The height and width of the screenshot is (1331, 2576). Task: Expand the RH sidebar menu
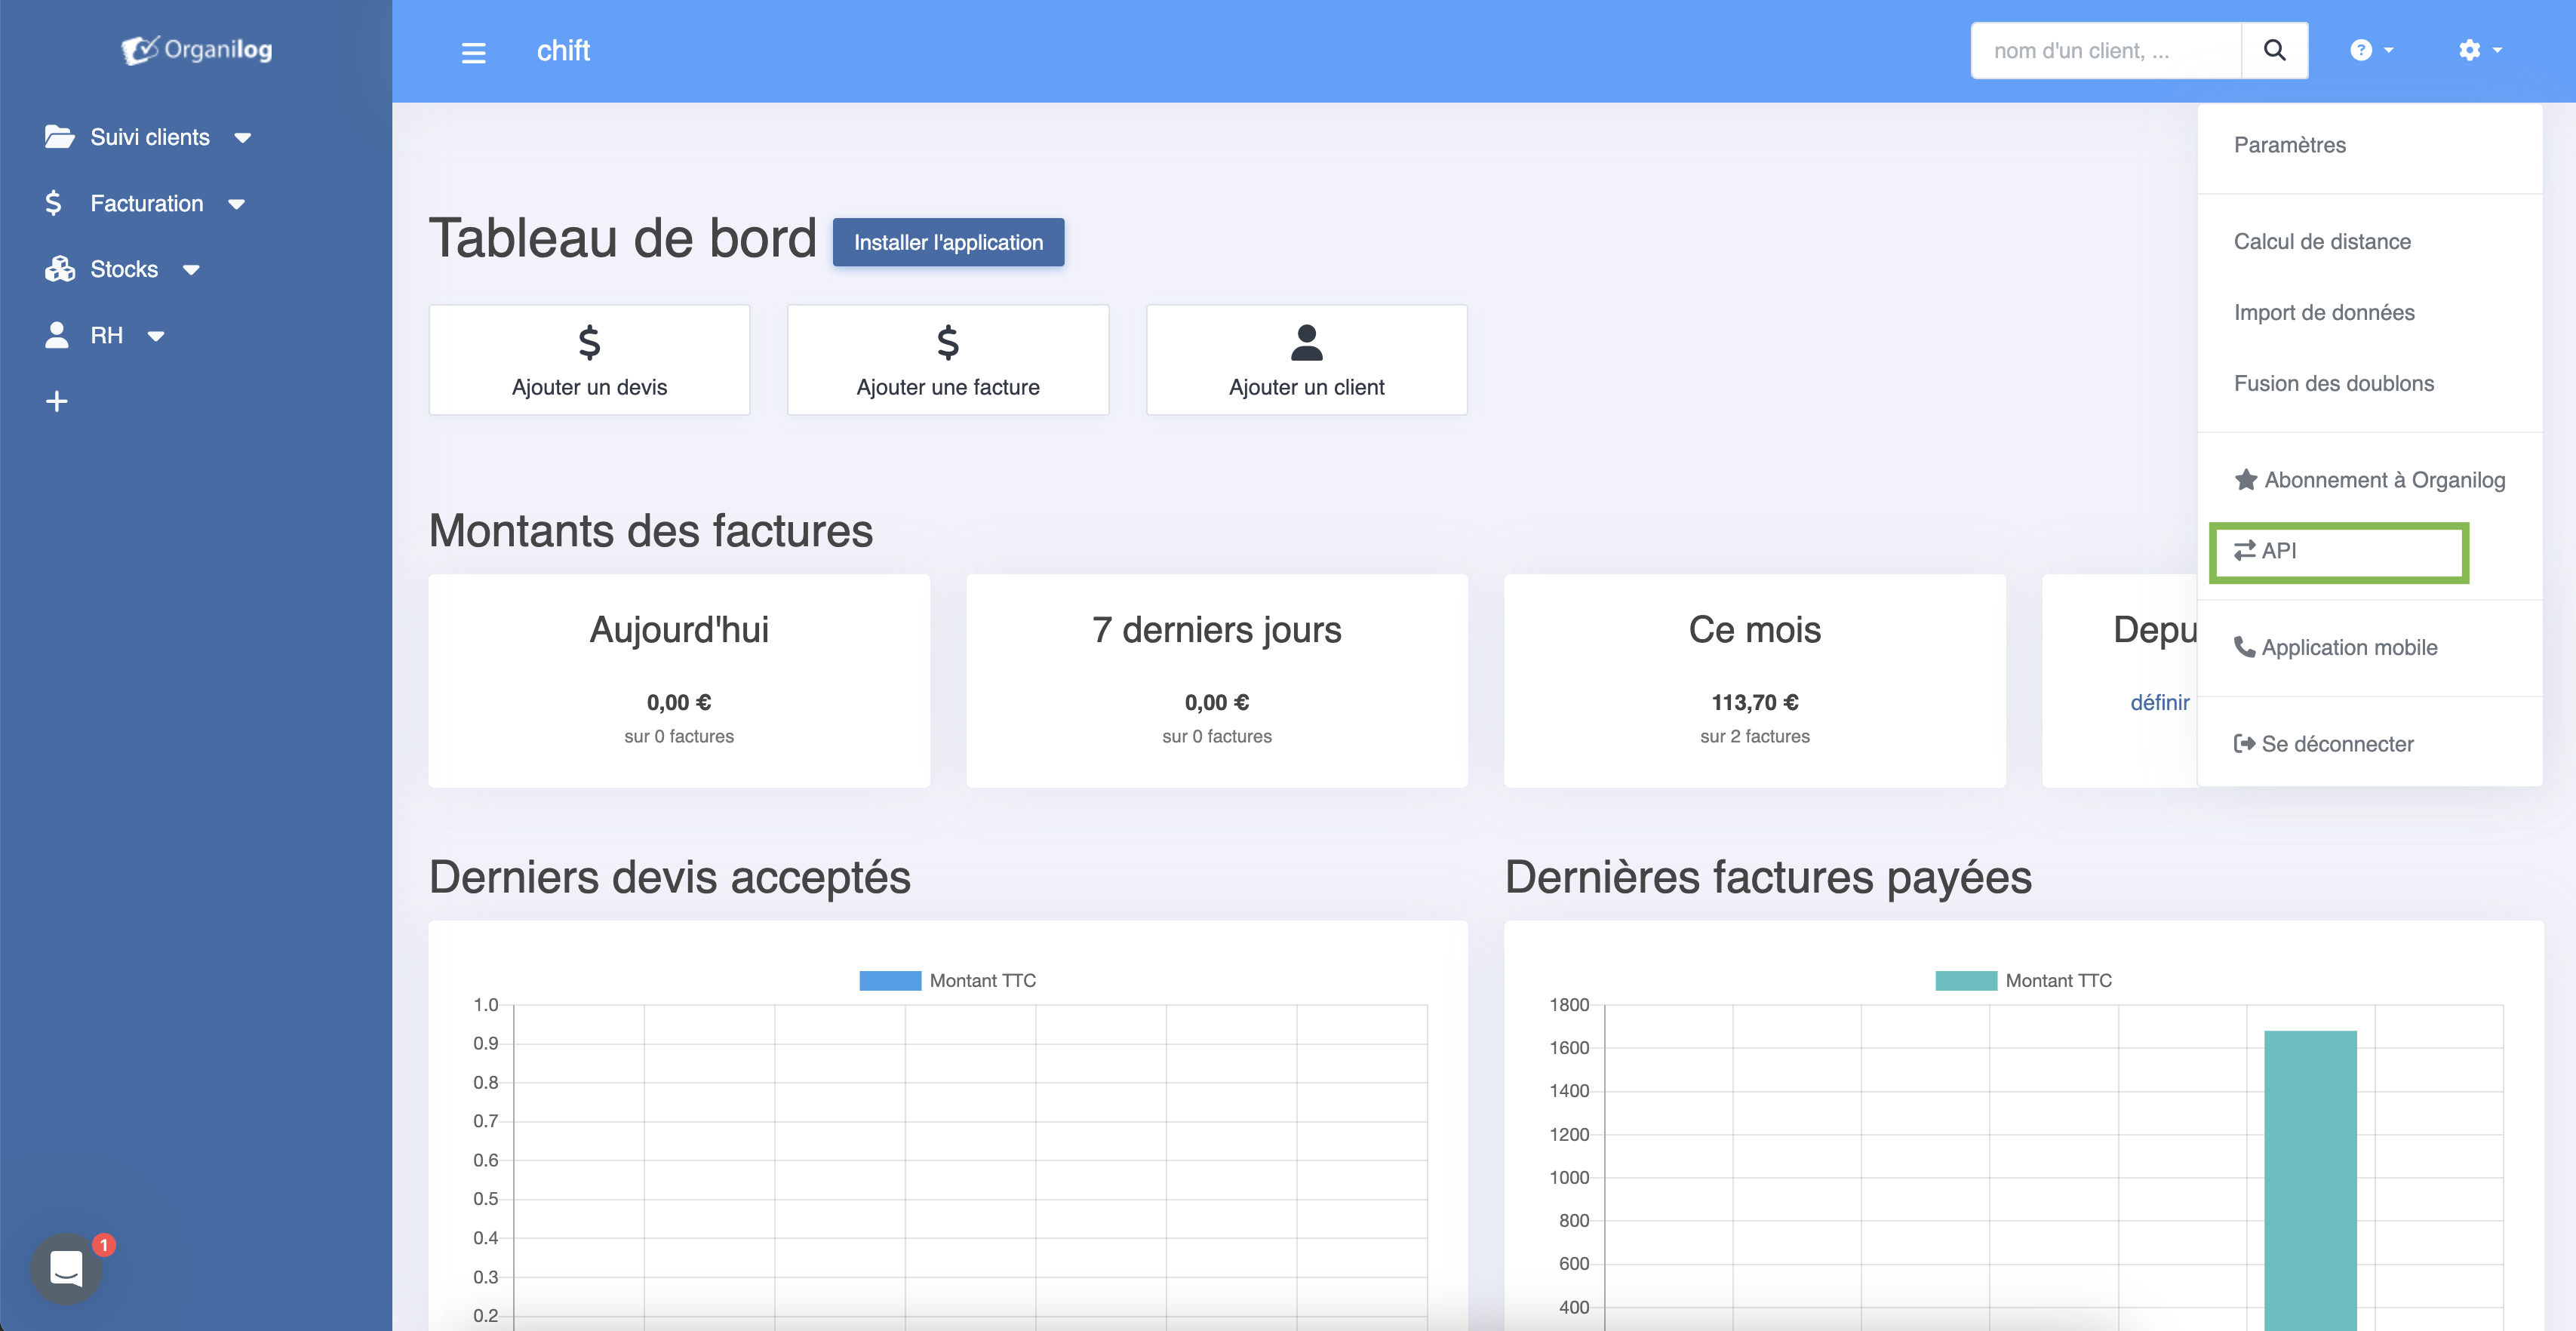coord(106,335)
